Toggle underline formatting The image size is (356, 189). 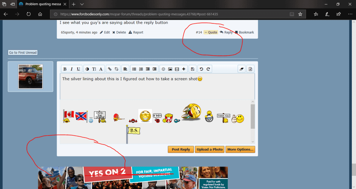[x=79, y=69]
